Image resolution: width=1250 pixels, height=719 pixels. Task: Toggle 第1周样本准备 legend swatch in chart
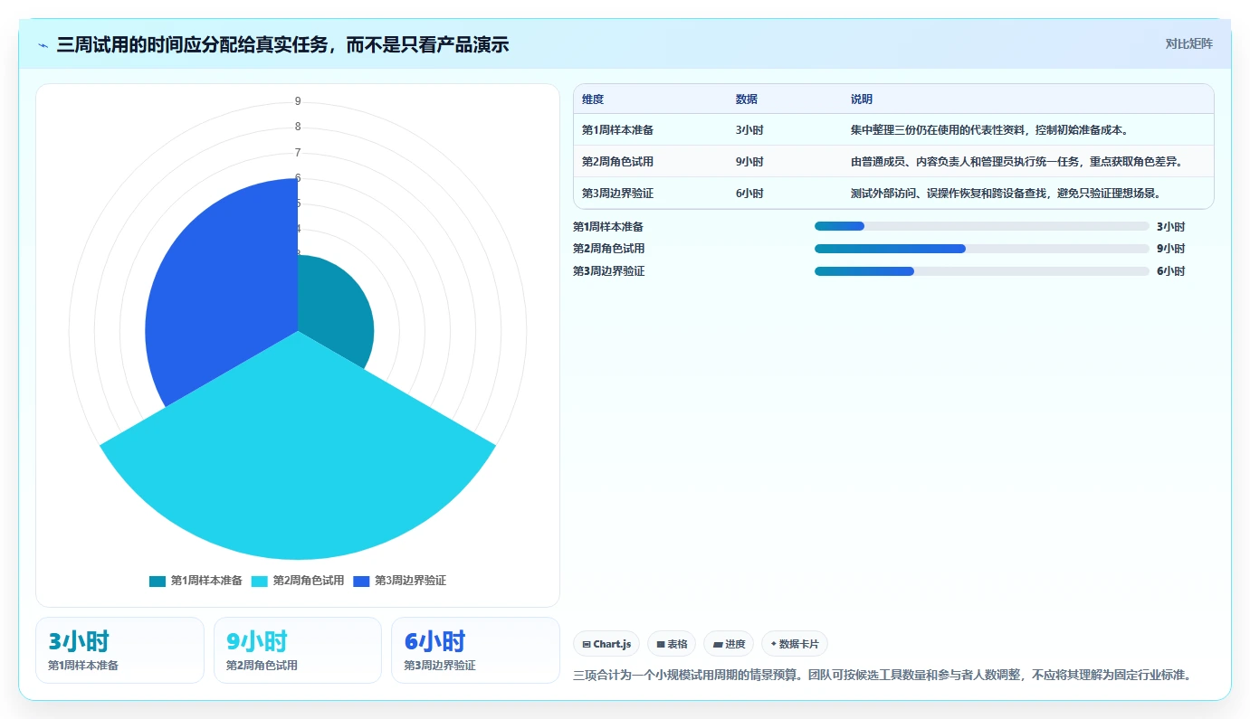tap(157, 581)
